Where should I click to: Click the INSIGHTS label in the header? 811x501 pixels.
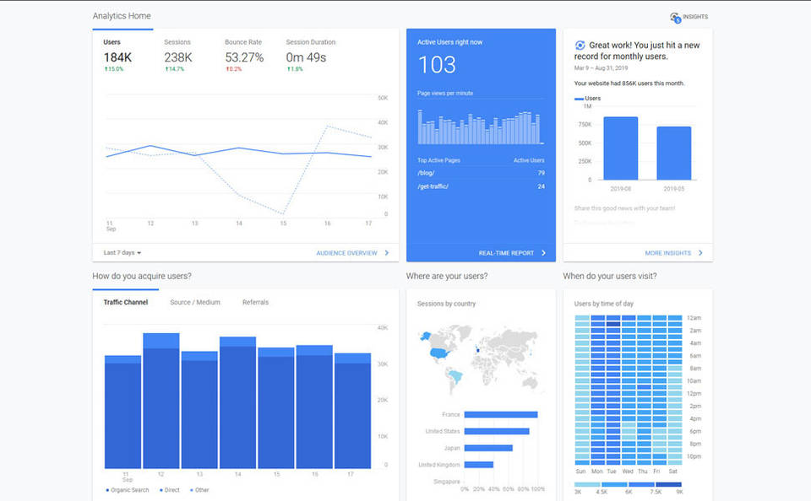coord(695,17)
